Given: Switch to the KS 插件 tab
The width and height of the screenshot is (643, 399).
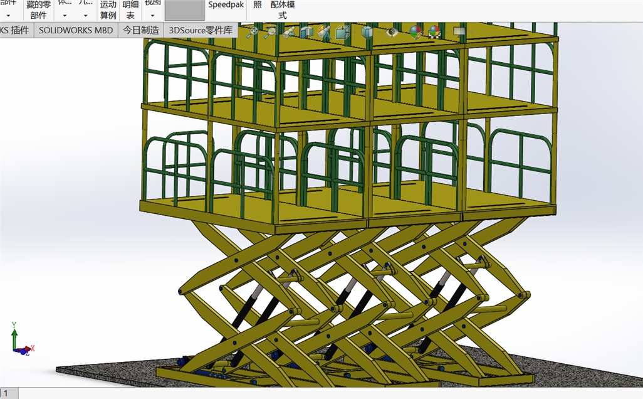Looking at the screenshot, I should (16, 30).
